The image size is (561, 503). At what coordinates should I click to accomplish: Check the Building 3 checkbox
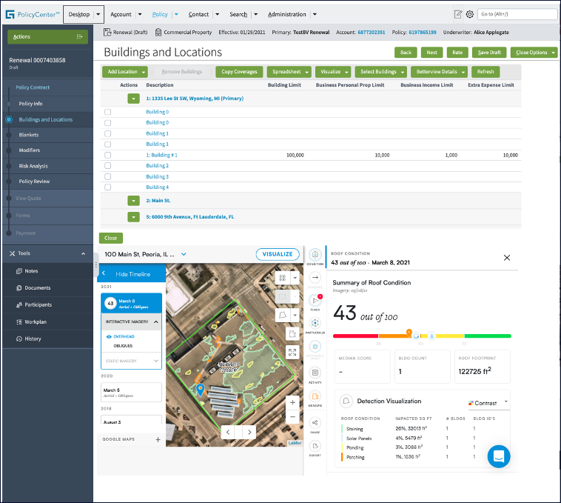[108, 176]
